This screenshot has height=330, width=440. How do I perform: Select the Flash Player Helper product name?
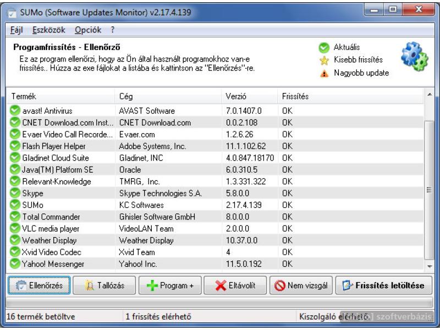54,146
